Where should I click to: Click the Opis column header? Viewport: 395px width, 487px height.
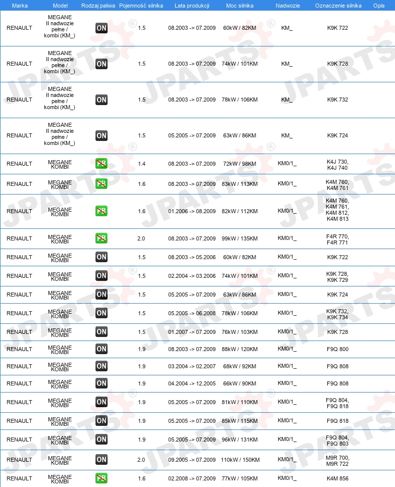click(379, 6)
